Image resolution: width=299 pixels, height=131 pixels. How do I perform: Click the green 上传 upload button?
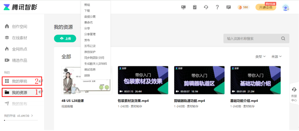[x=65, y=38]
